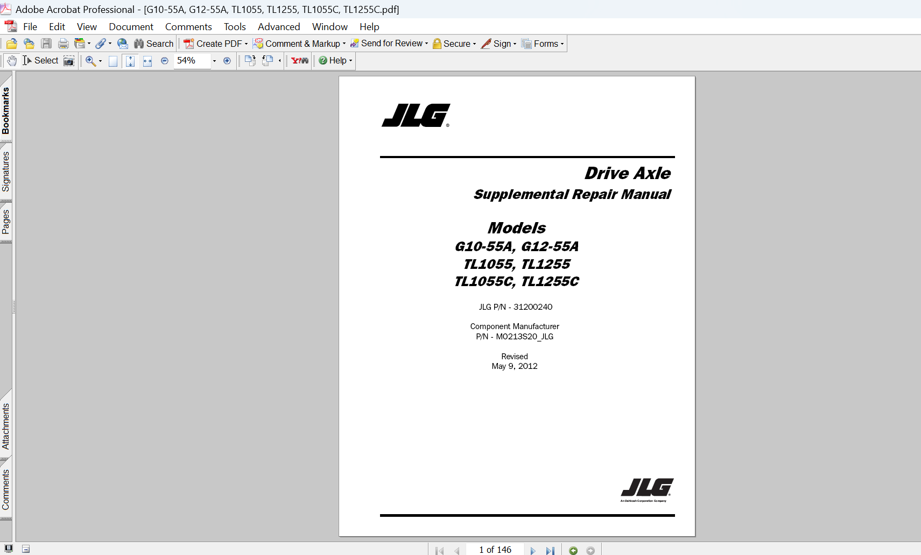The image size is (921, 555).
Task: Open the Window menu
Action: [330, 27]
